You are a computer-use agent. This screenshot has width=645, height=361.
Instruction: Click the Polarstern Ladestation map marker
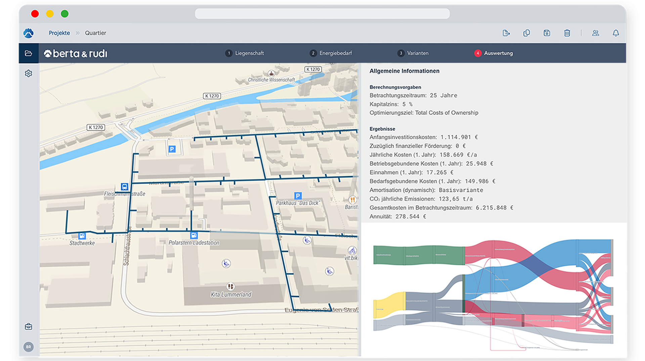point(194,235)
